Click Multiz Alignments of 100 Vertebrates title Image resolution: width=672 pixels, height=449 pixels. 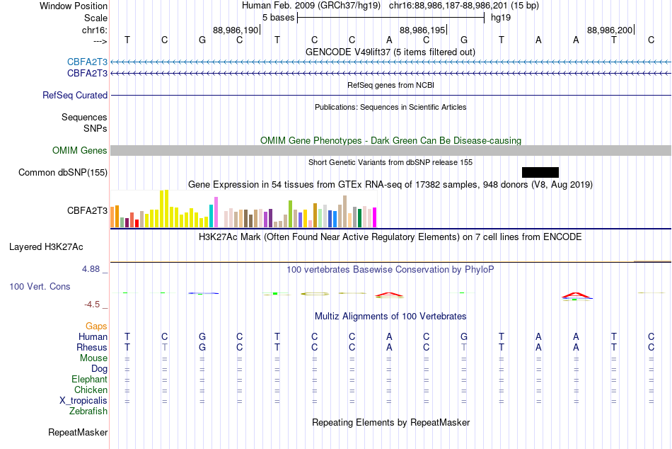click(x=390, y=317)
